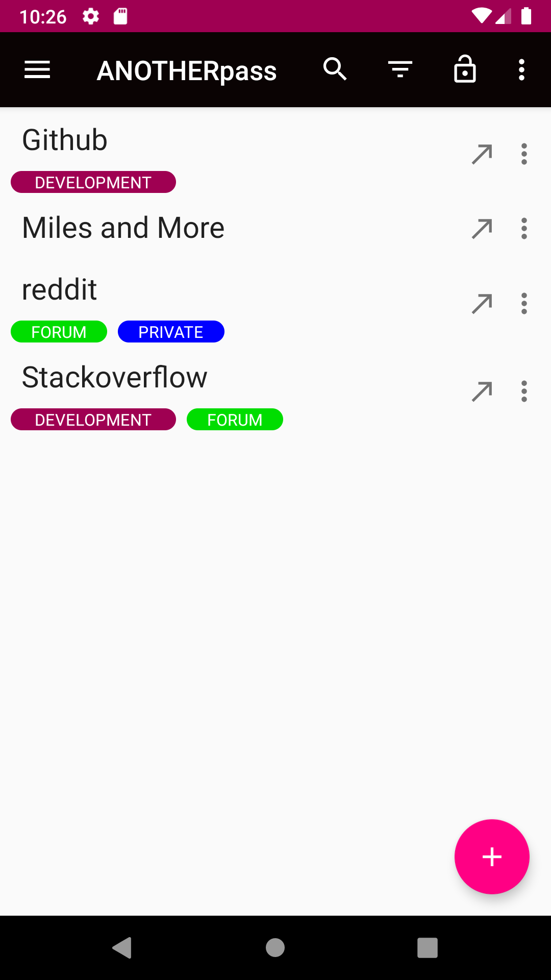551x980 pixels.
Task: Open three-dot menu for Miles and More
Action: click(524, 229)
